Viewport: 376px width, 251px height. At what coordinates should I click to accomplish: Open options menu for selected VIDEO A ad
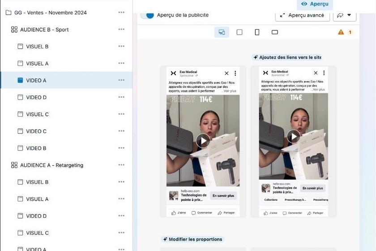[121, 80]
